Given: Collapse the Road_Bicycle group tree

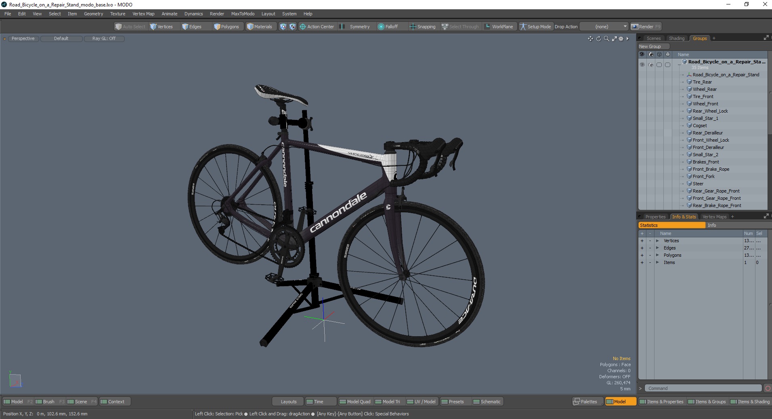Looking at the screenshot, I should [680, 65].
